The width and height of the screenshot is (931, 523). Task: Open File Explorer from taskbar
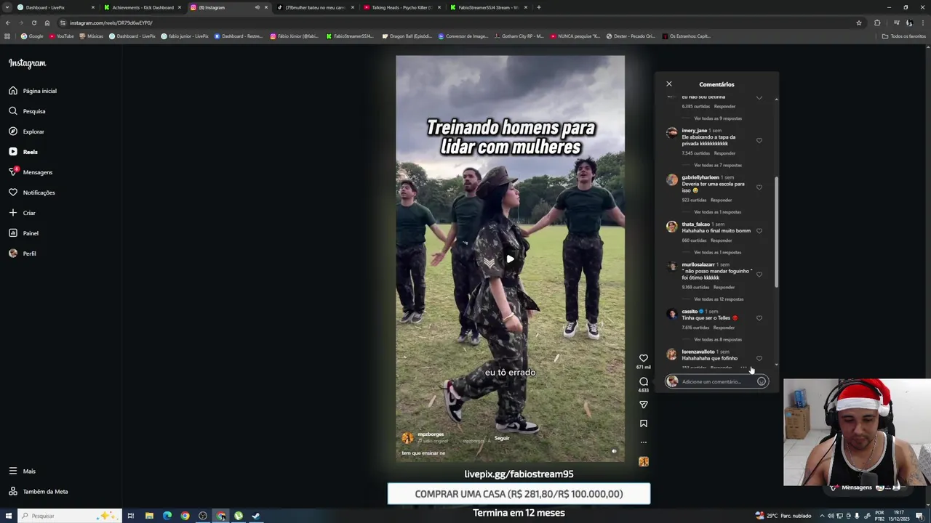point(149,516)
